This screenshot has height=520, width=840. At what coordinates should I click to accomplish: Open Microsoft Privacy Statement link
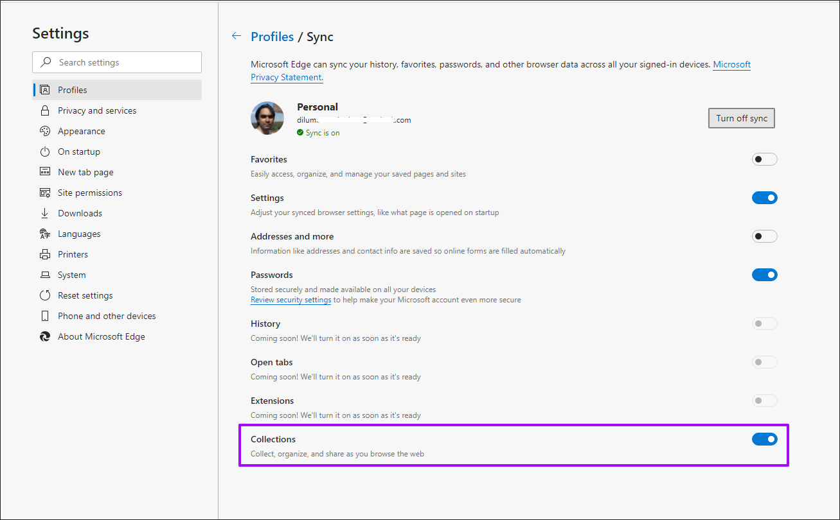pyautogui.click(x=731, y=64)
